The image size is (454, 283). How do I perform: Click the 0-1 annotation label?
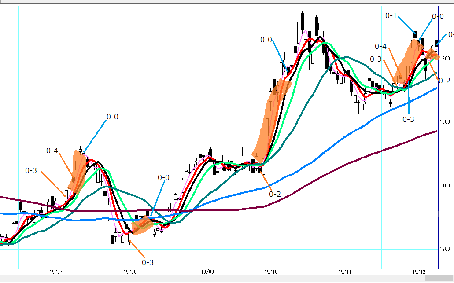[391, 16]
